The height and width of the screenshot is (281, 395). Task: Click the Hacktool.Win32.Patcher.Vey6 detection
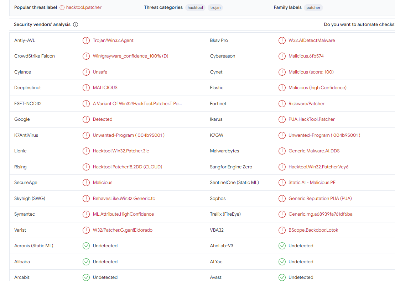pos(318,167)
